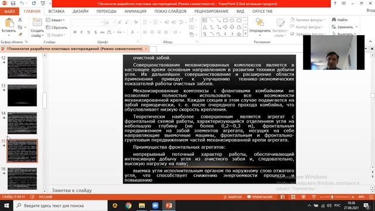Select the oval shape in shapes gallery
Viewport: 375px width, 211px height.
coord(232,21)
